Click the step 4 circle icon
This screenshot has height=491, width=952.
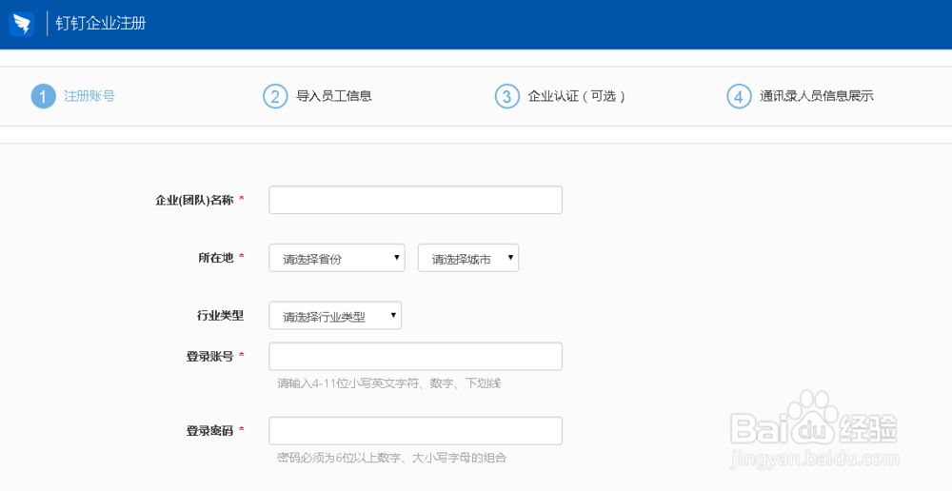coord(739,96)
